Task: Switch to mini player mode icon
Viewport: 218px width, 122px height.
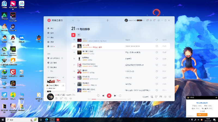Action: (159, 20)
